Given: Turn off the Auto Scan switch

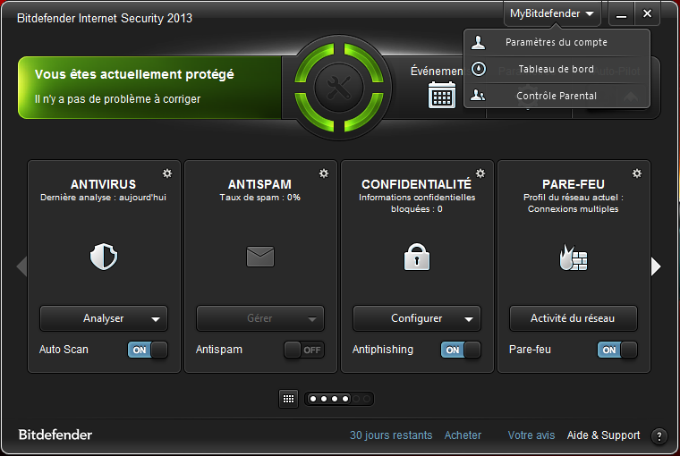Looking at the screenshot, I should pyautogui.click(x=148, y=350).
